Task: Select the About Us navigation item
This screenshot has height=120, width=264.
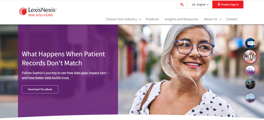Action: 210,19
